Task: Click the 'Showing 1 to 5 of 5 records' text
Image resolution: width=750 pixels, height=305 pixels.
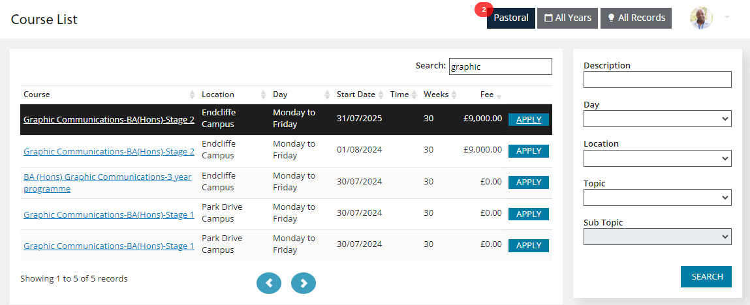Action: [74, 278]
